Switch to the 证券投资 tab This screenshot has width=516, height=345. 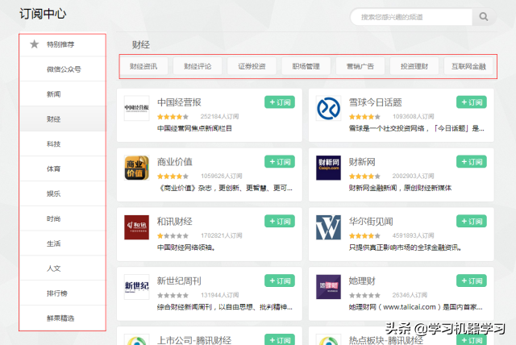coord(252,66)
